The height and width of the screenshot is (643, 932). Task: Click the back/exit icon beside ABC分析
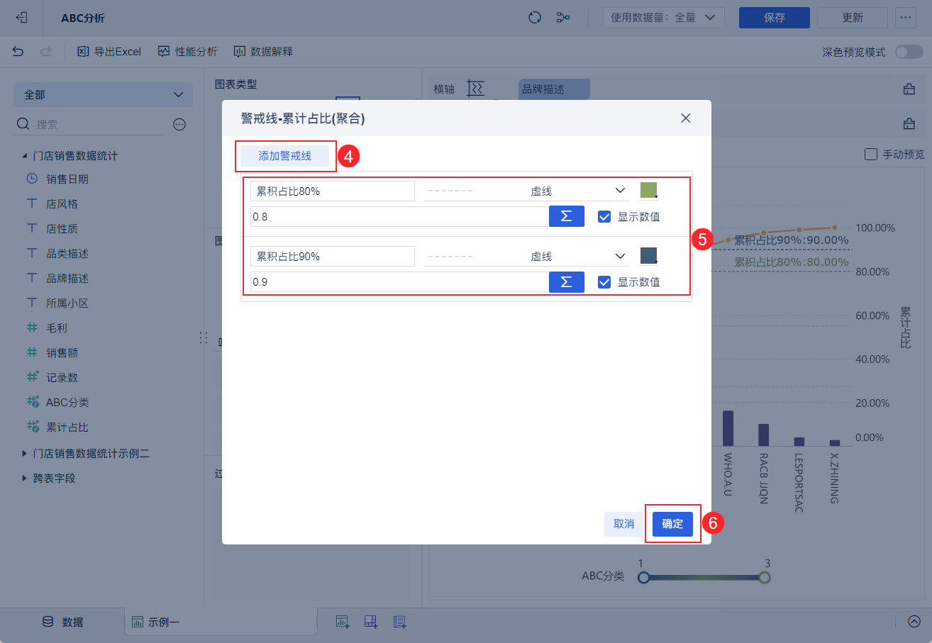pos(22,18)
